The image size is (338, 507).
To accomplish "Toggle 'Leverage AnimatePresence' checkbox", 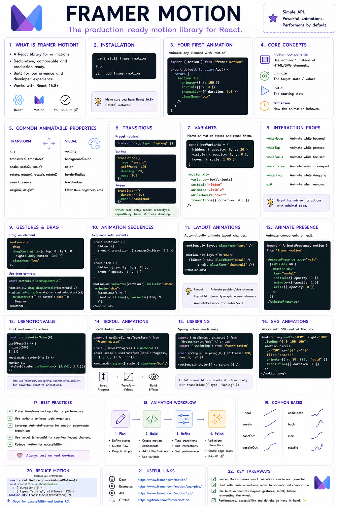I will 10,425.
